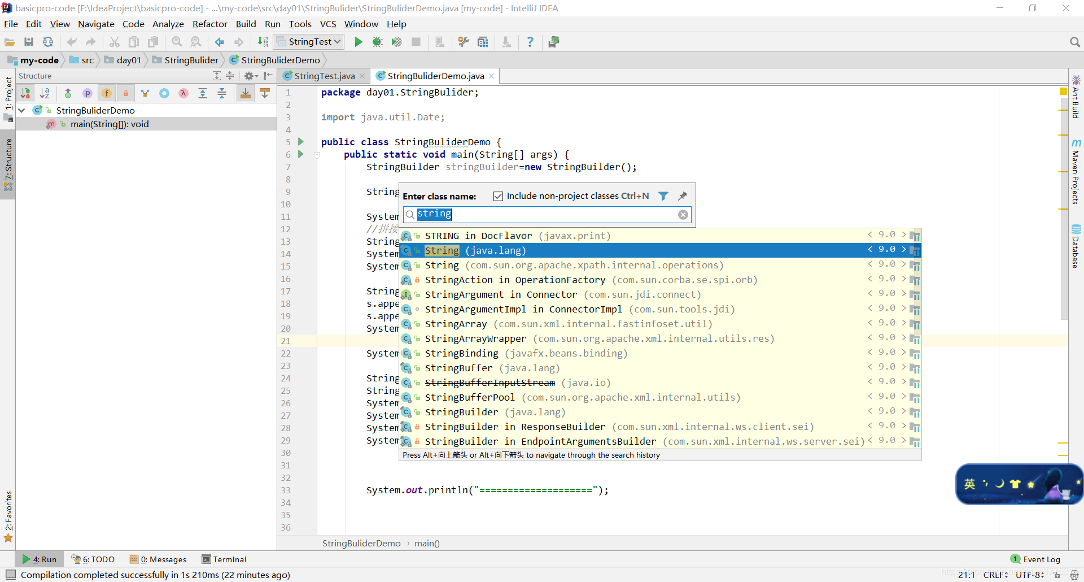
Task: Open Find using the magnifier icon
Action: point(177,42)
